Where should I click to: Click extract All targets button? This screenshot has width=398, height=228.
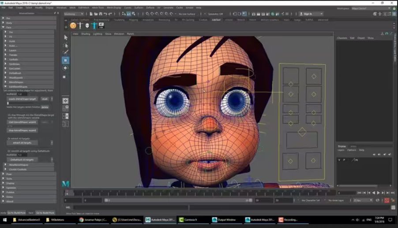pyautogui.click(x=23, y=143)
